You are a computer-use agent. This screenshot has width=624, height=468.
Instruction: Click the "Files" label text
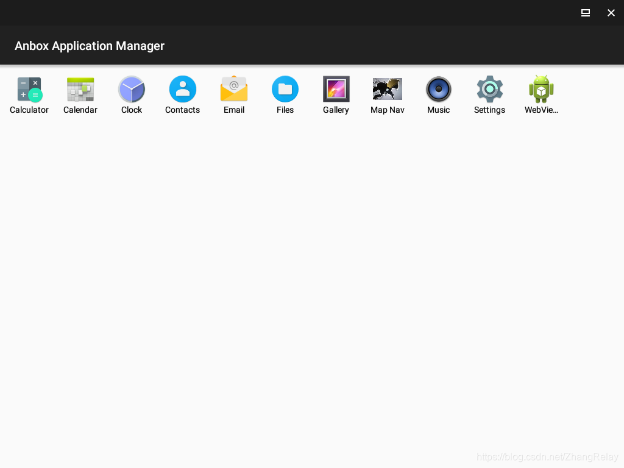click(x=285, y=110)
